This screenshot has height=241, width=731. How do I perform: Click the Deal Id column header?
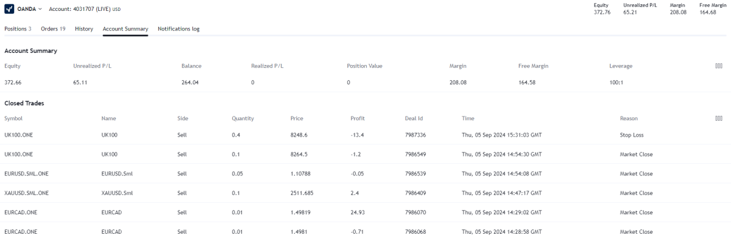[x=414, y=118]
